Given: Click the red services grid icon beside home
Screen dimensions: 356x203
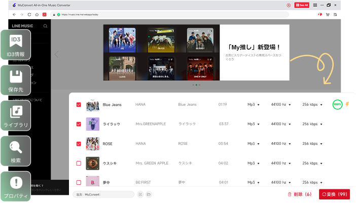Looking at the screenshot, I should click(45, 15).
